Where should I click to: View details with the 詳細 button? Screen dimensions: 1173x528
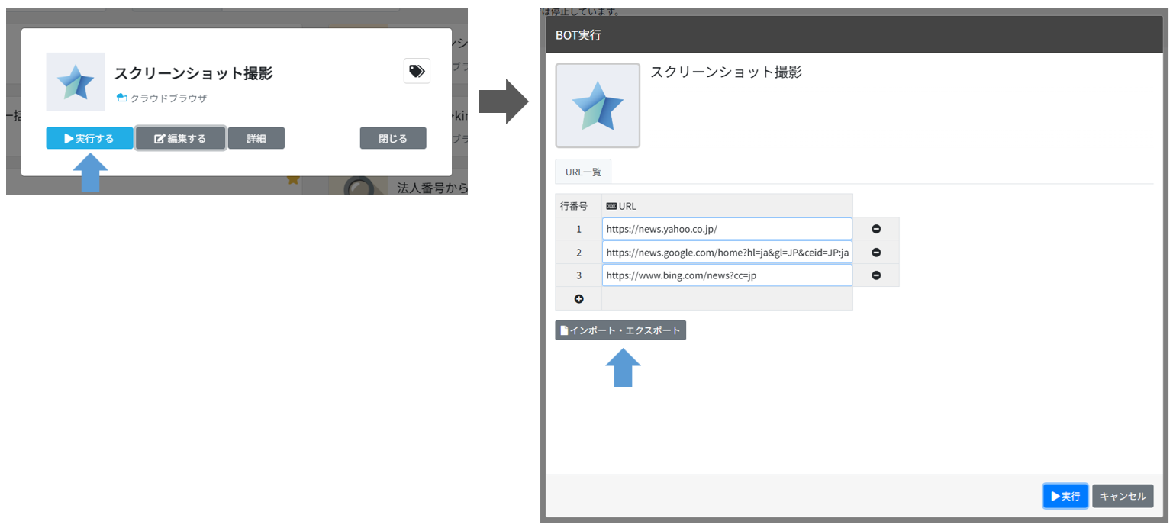click(x=256, y=138)
